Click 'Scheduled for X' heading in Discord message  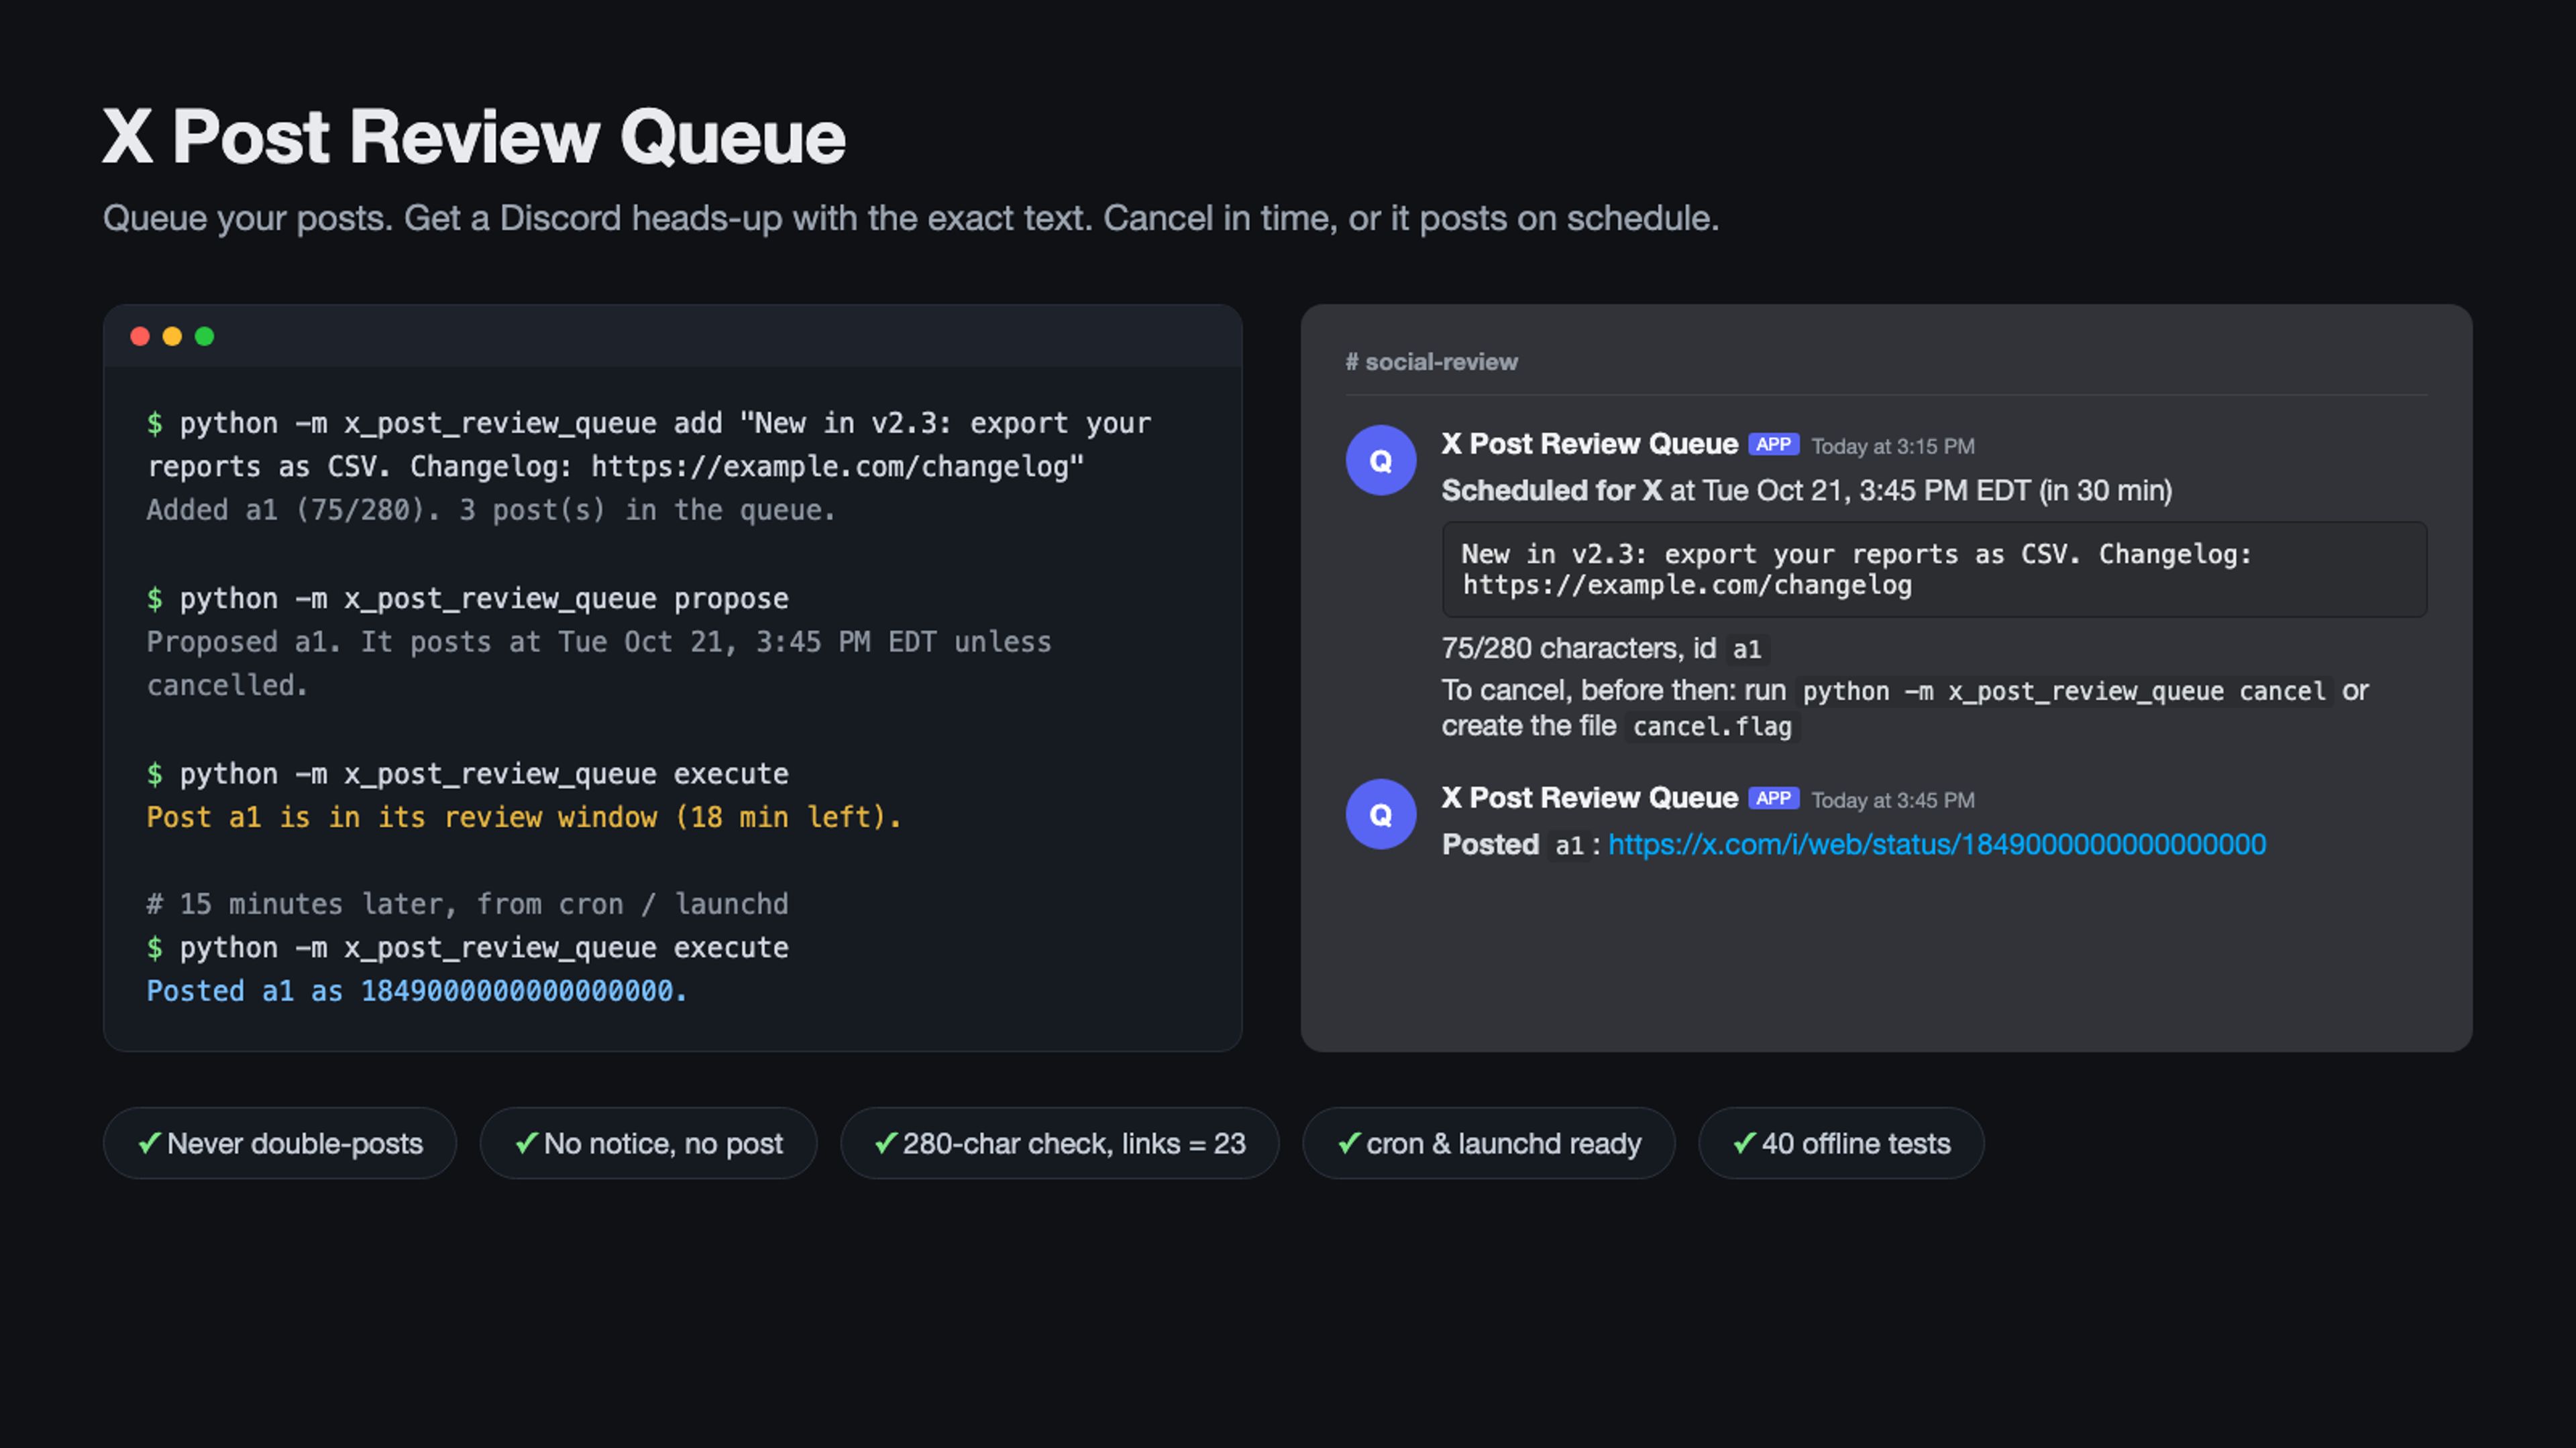[1551, 491]
